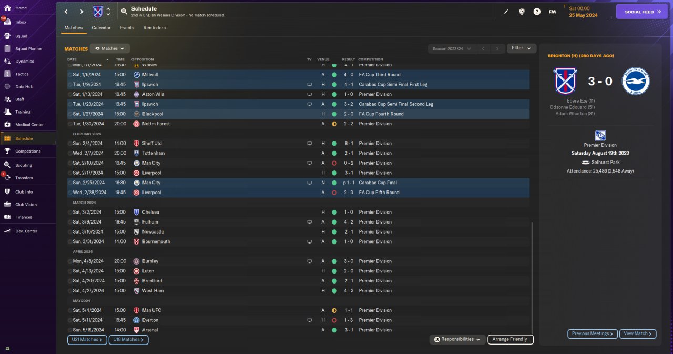Click the club badge in top bar
Image resolution: width=673 pixels, height=354 pixels.
(x=98, y=12)
